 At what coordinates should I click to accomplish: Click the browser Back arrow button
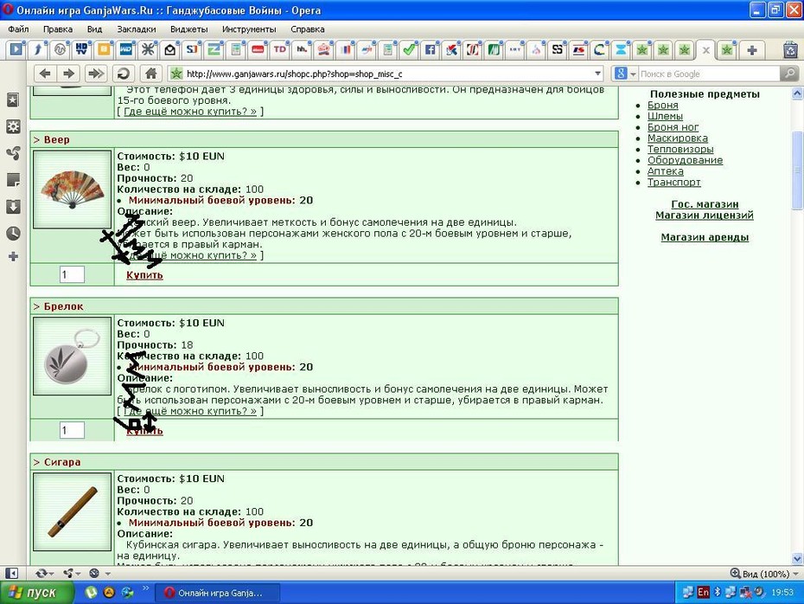click(x=45, y=74)
